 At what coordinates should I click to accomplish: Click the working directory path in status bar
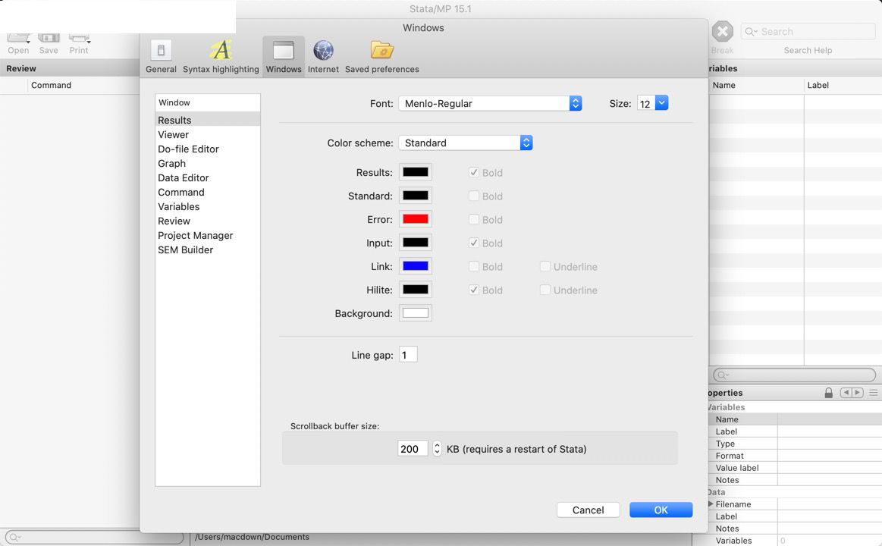252,537
